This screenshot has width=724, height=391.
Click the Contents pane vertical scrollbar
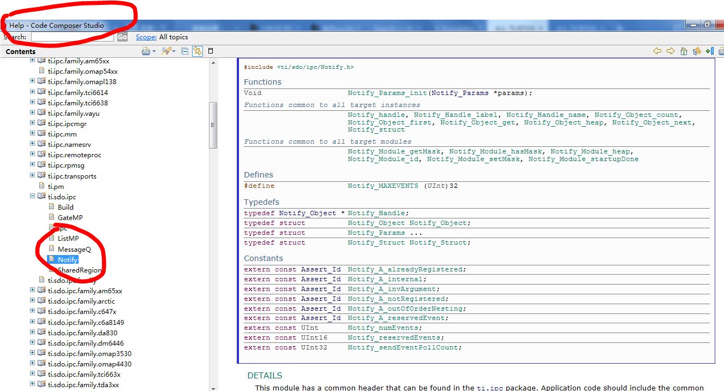pos(213,126)
